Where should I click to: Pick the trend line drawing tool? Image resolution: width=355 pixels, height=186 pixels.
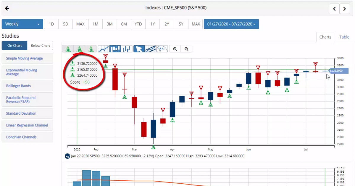click(x=151, y=49)
